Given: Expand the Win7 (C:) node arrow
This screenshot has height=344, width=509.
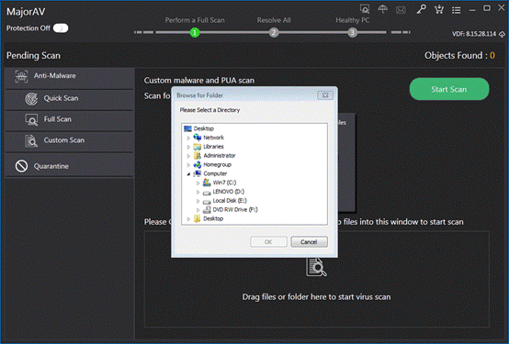Looking at the screenshot, I should point(198,183).
